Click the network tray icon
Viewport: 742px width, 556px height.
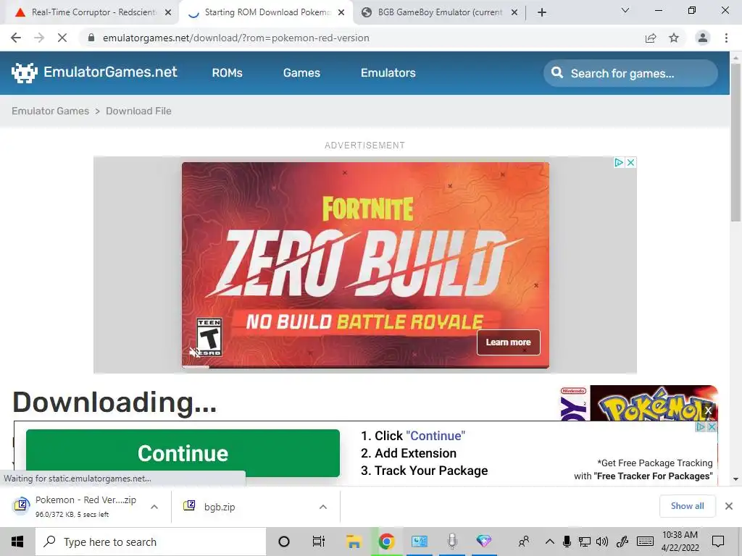(x=585, y=542)
